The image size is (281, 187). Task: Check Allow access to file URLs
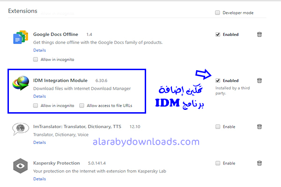coord(81,106)
